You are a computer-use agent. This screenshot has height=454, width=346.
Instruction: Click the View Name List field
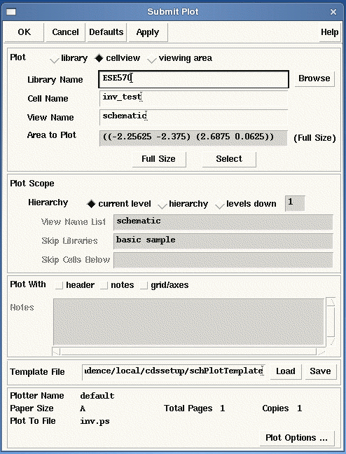[223, 222]
